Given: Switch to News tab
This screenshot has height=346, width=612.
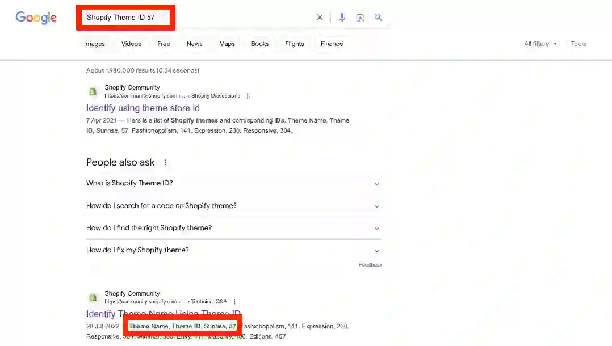Looking at the screenshot, I should click(194, 44).
